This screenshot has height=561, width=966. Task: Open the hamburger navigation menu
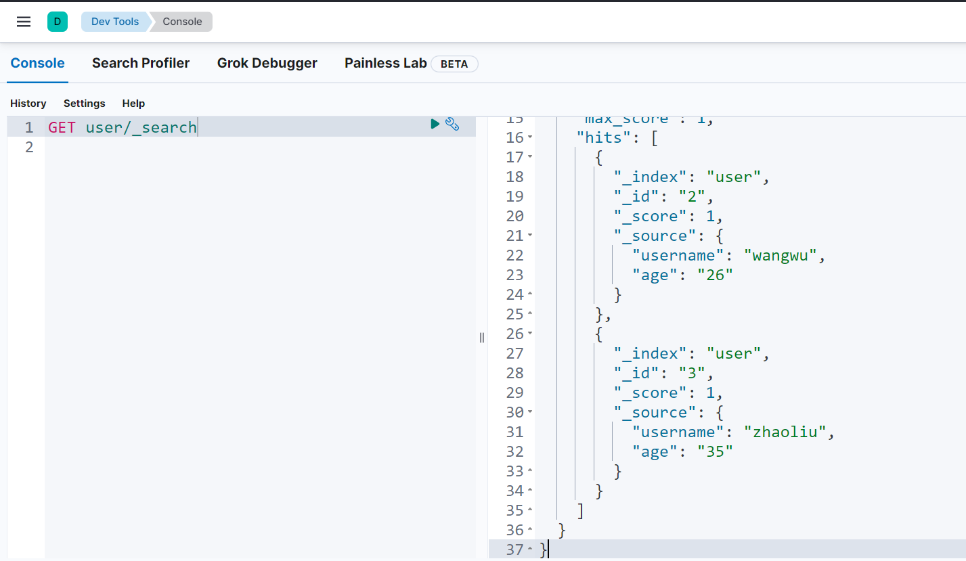[24, 22]
